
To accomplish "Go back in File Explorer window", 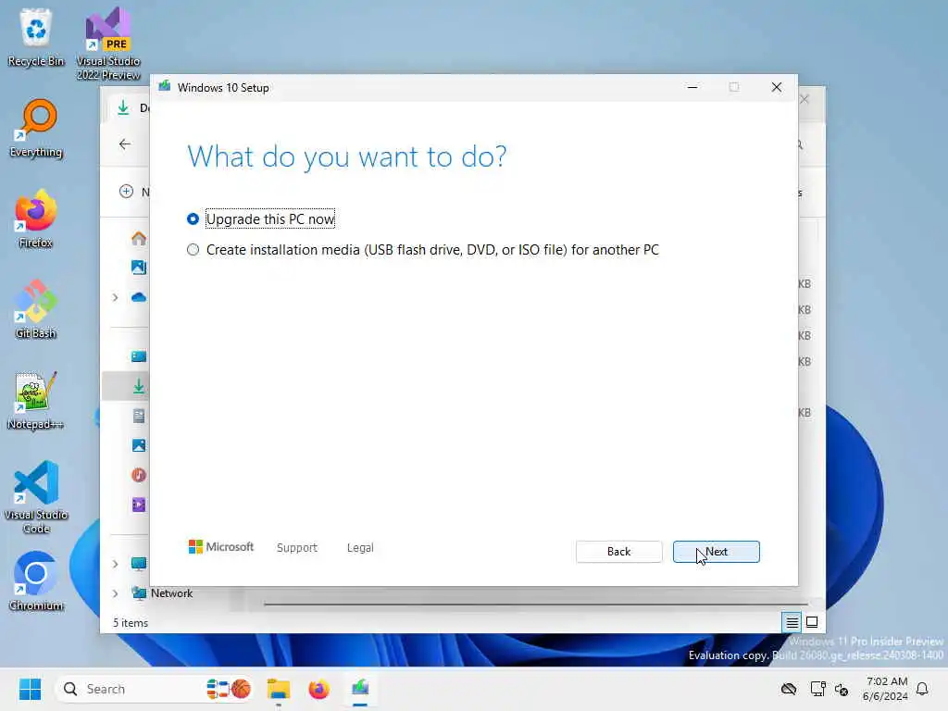I will coord(125,143).
